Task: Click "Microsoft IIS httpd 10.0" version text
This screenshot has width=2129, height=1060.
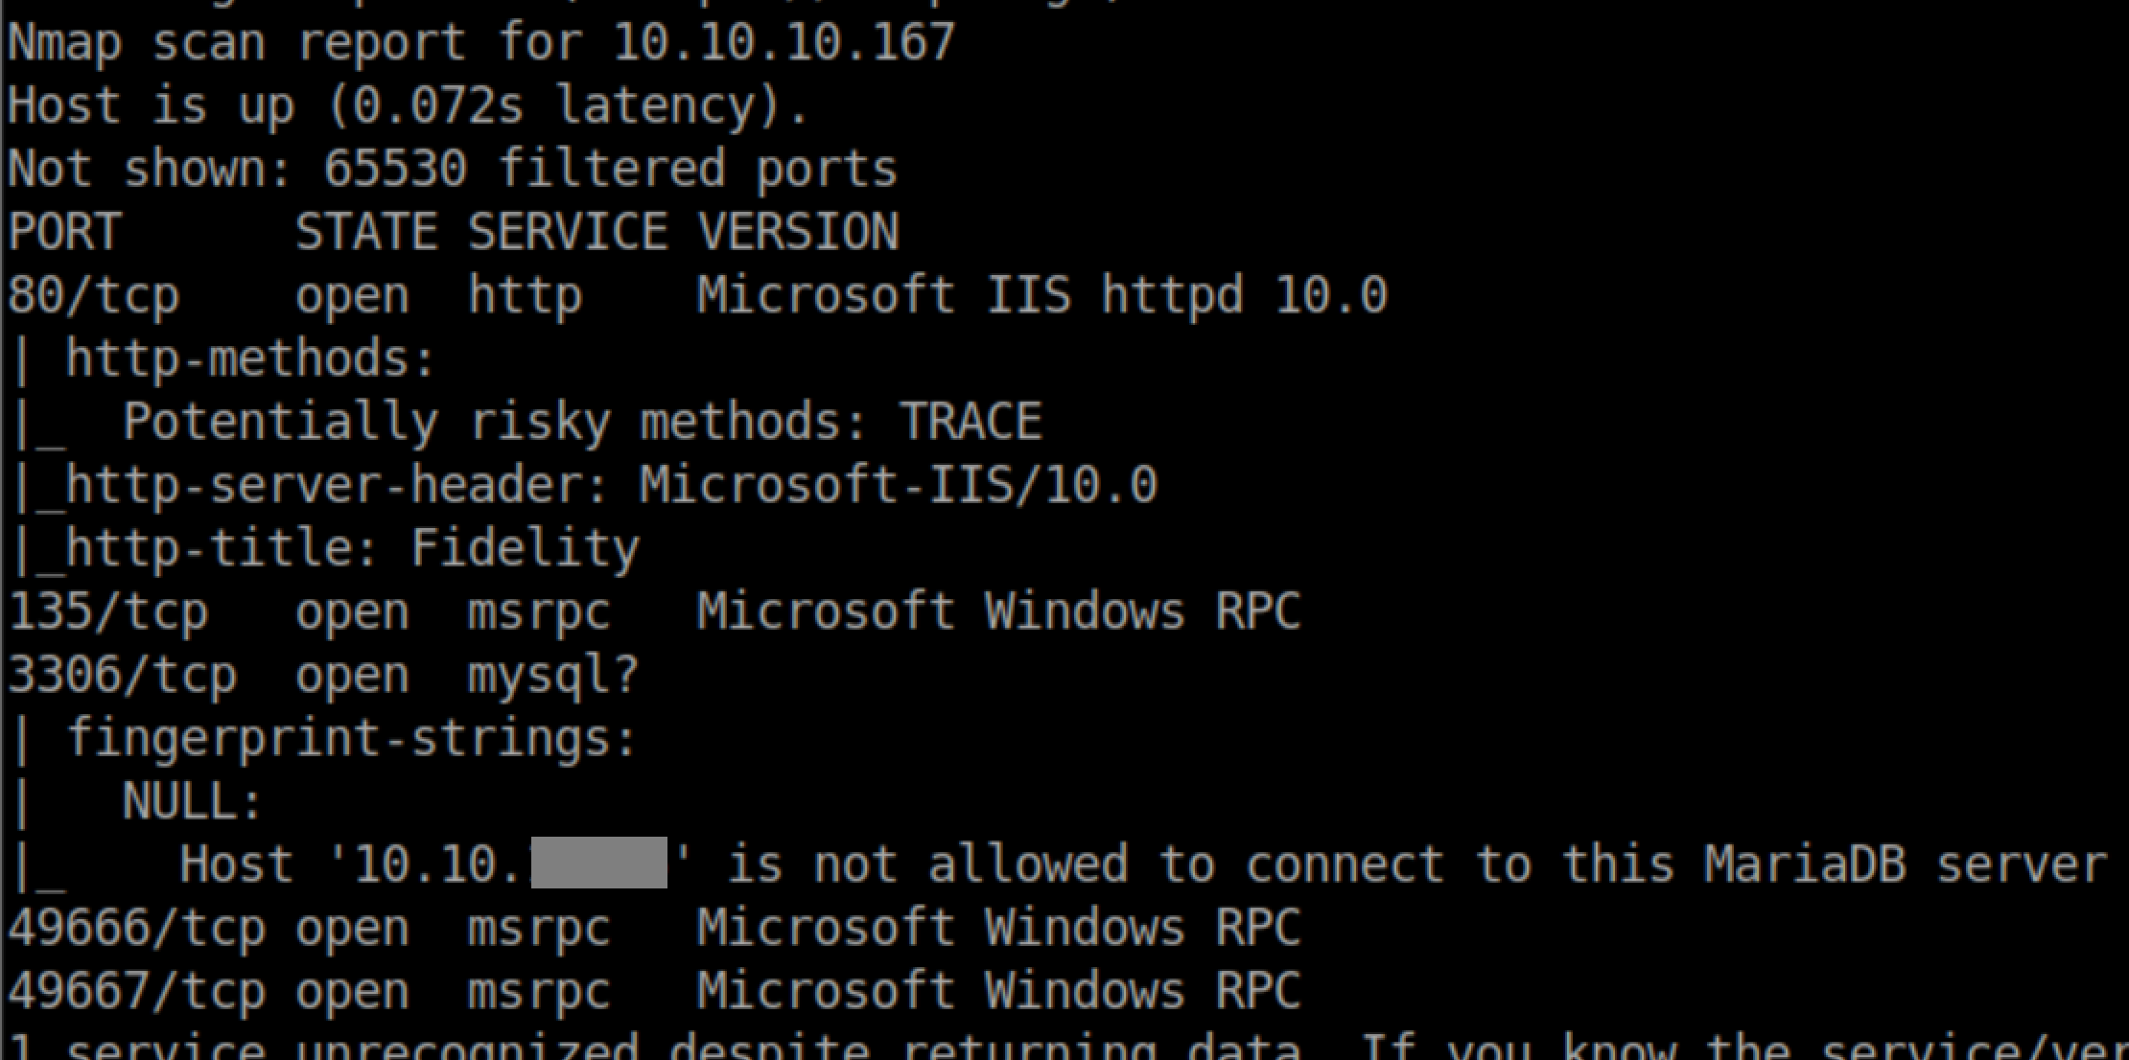Action: tap(1041, 295)
